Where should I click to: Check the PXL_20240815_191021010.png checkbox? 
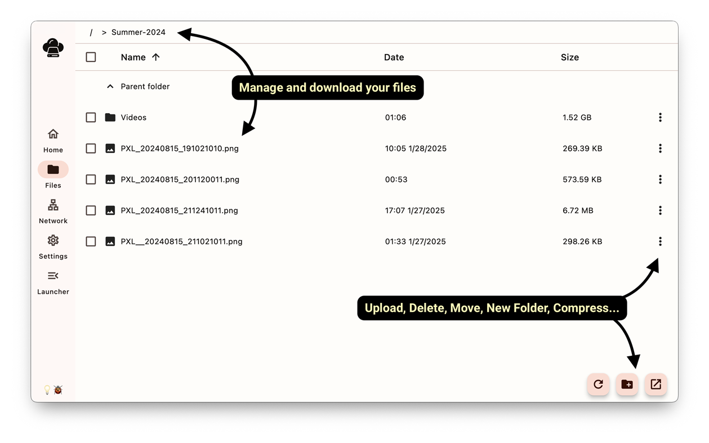[91, 148]
